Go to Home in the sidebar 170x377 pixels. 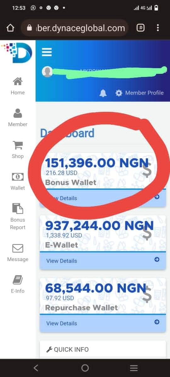tap(18, 86)
